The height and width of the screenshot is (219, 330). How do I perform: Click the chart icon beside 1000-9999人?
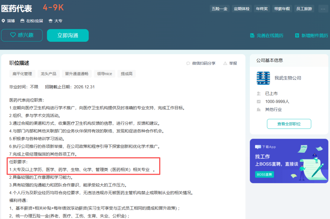pos(259,101)
